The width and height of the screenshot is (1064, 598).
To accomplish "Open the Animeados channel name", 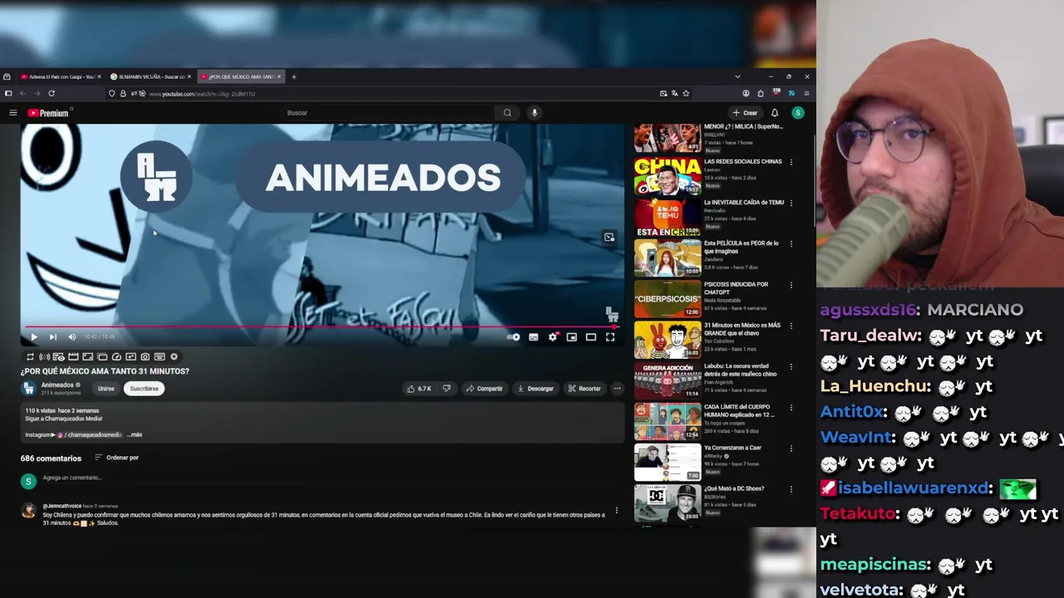I will [x=57, y=385].
